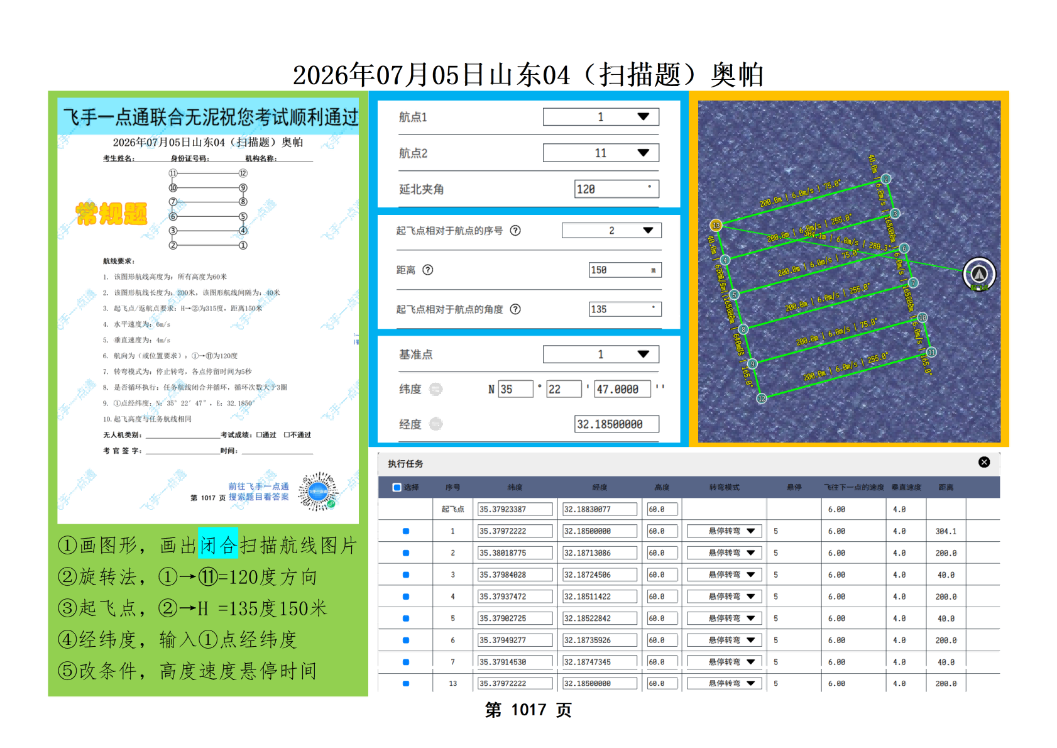This screenshot has width=1057, height=748.
Task: Click waypoint marker 2 on the map
Action: 885,179
